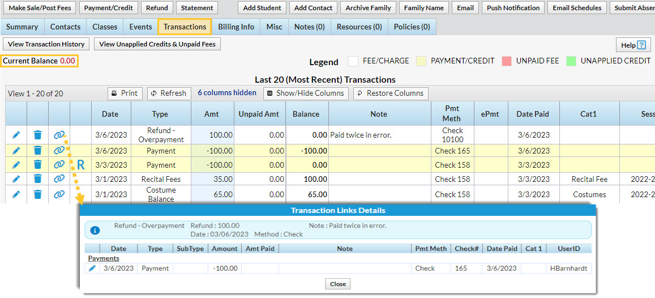
Task: Click the Unpaid Fee red legend swatch
Action: (507, 61)
